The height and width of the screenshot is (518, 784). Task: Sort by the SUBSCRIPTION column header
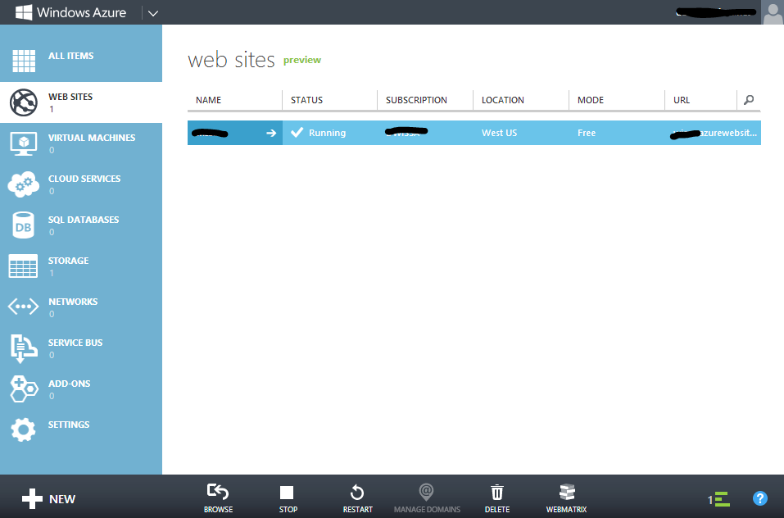pyautogui.click(x=416, y=100)
